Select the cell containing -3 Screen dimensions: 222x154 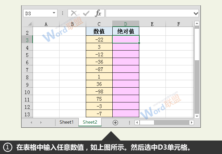click(99, 106)
